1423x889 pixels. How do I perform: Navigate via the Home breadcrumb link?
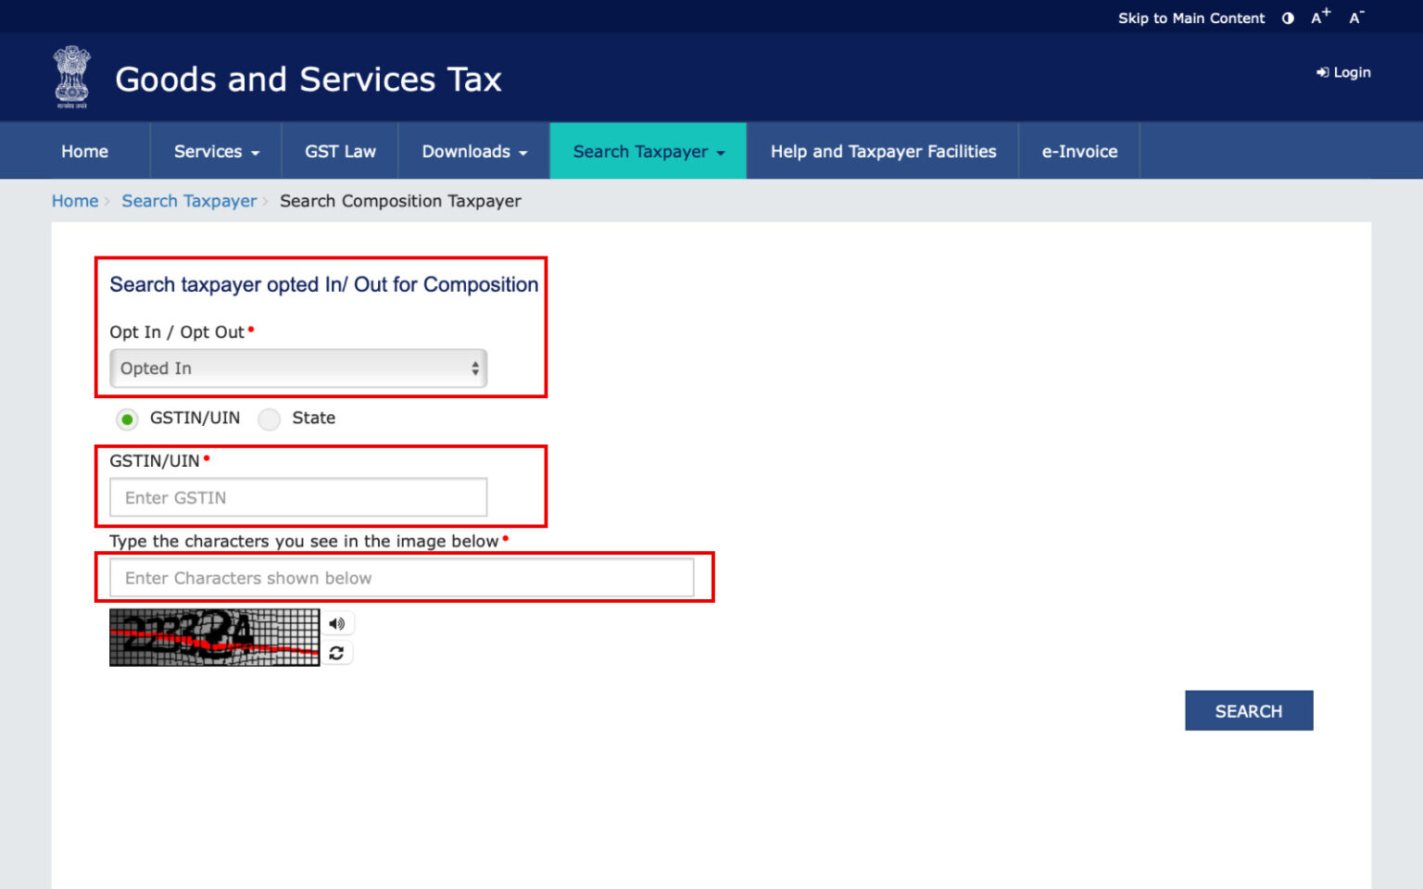click(74, 201)
